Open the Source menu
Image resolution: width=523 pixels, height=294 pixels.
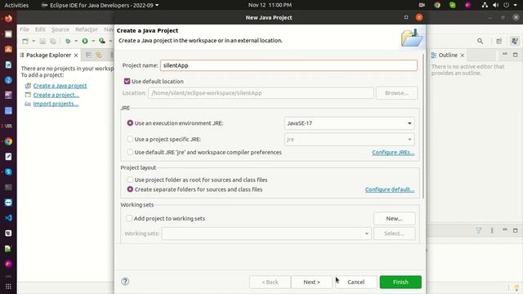[60, 29]
